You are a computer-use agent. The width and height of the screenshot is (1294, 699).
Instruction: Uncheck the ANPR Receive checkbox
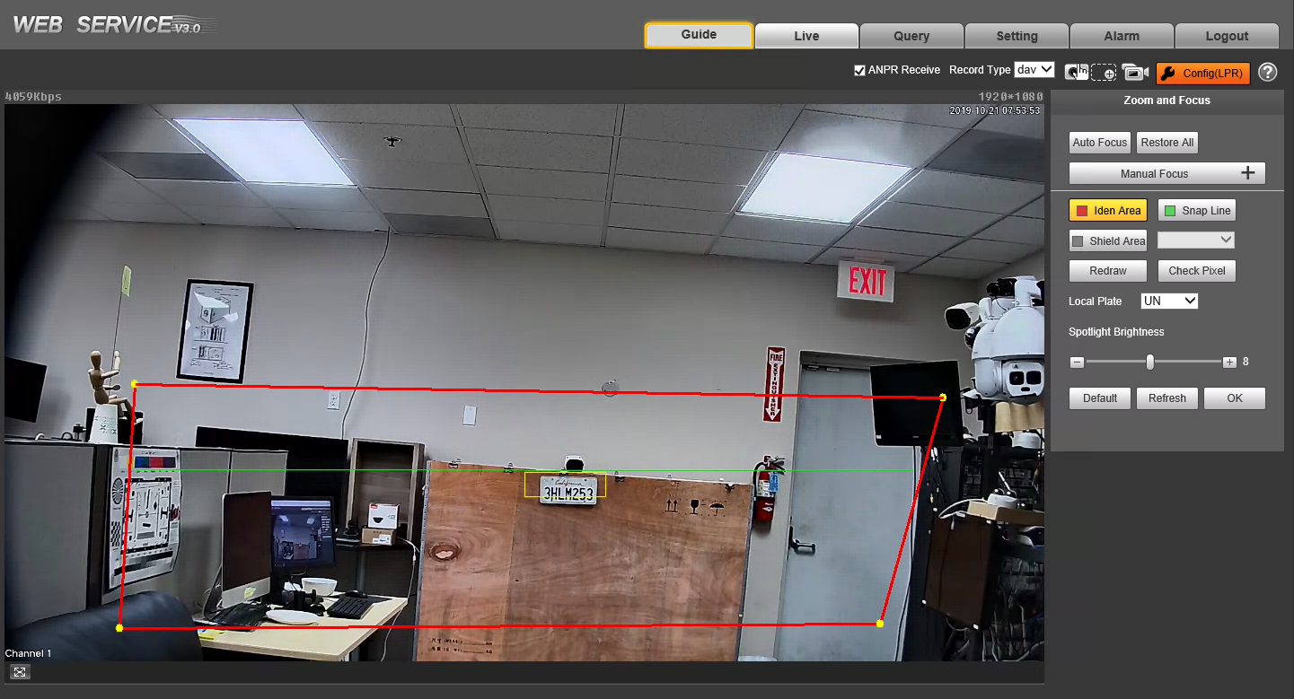tap(859, 70)
